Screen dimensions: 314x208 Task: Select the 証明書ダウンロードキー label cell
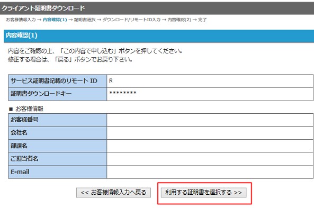pyautogui.click(x=58, y=94)
